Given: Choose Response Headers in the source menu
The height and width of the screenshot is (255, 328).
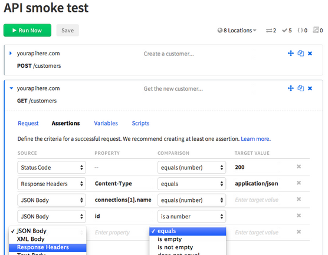Looking at the screenshot, I should point(47,247).
